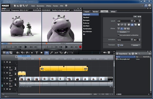Click the Redo arrow icon

[x=27, y=53]
